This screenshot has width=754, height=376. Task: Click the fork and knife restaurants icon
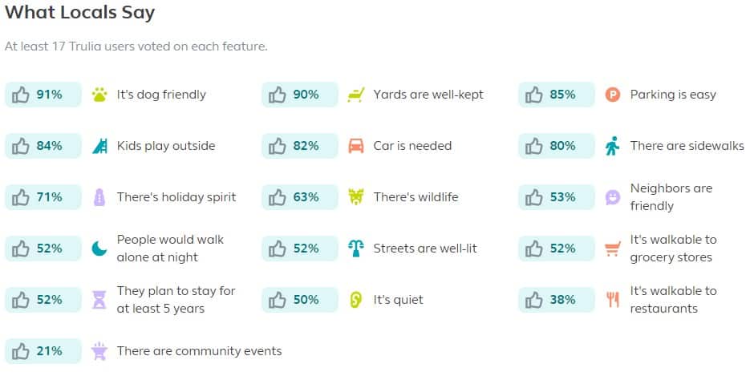click(613, 300)
